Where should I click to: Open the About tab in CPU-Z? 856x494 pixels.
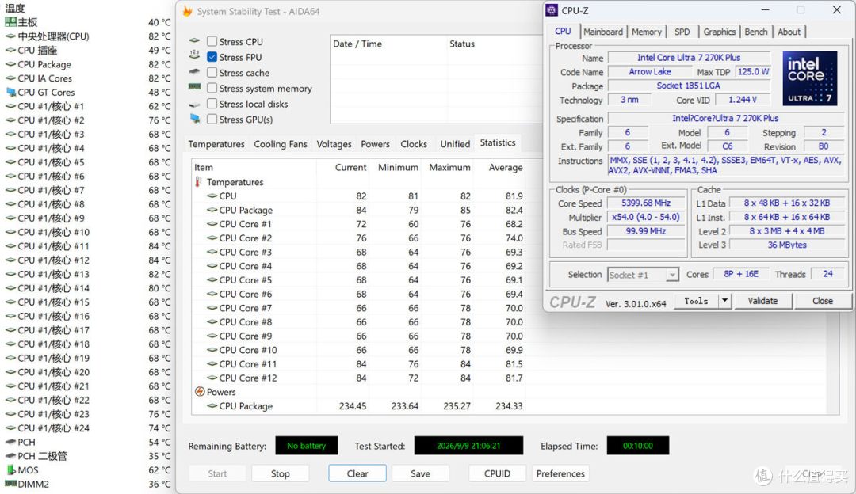click(789, 32)
